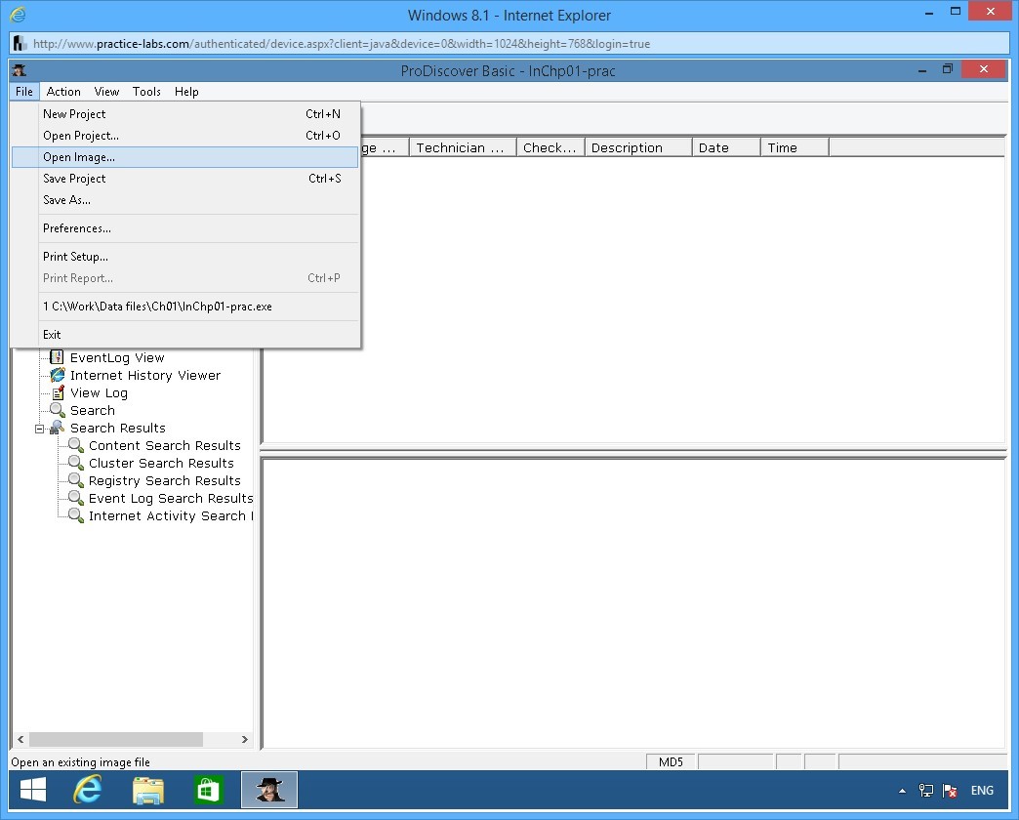The height and width of the screenshot is (820, 1019).
Task: Open the Windows Start button
Action: pyautogui.click(x=33, y=790)
